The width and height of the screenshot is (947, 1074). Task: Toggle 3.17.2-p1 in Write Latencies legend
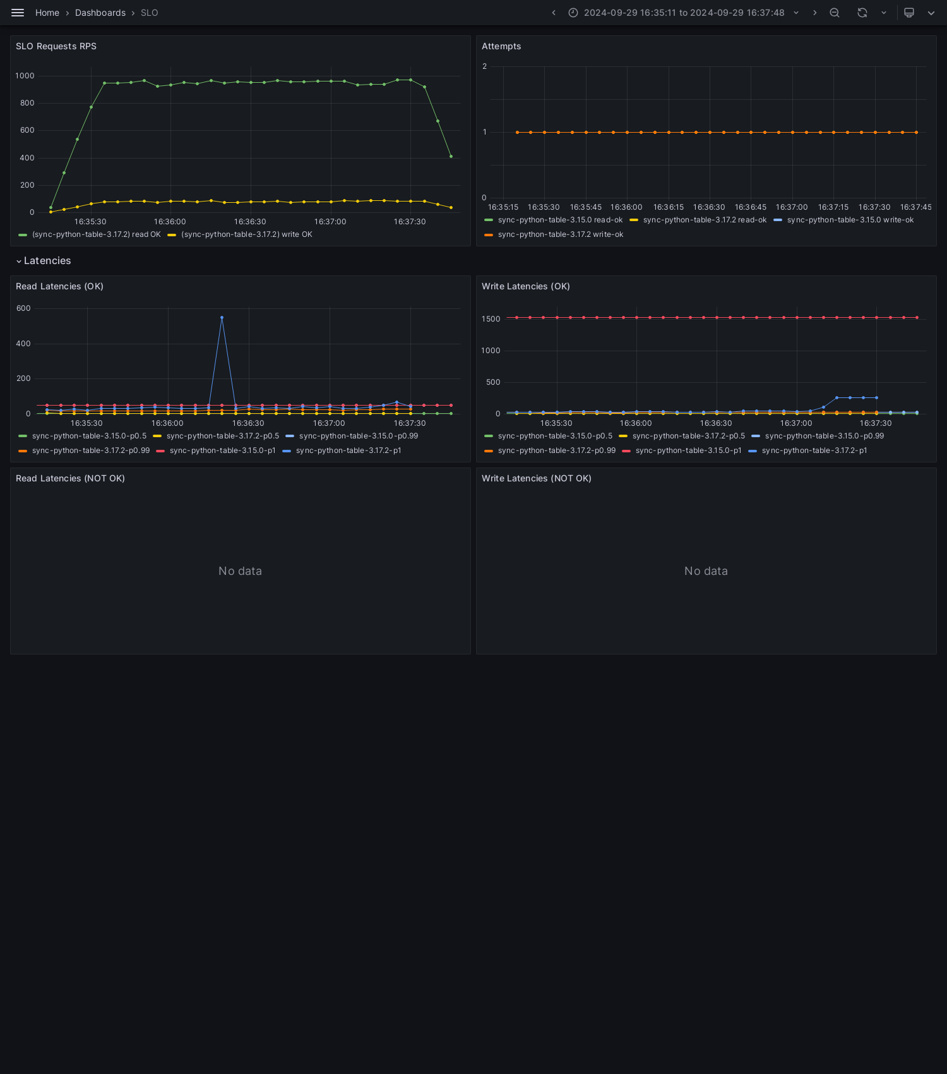[x=814, y=450]
